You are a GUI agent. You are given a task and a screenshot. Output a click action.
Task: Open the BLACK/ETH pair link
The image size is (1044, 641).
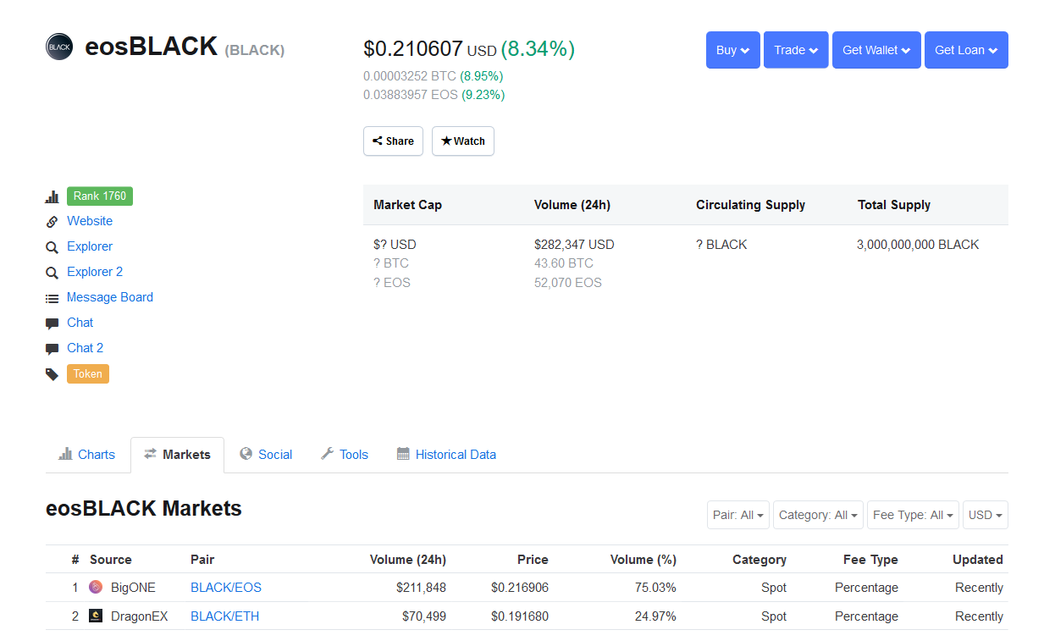(225, 616)
